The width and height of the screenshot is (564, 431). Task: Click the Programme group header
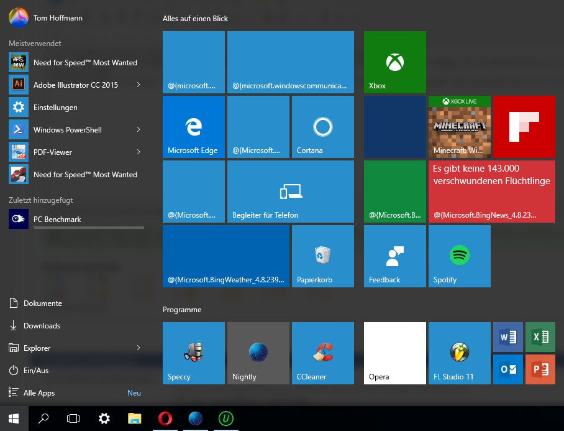click(182, 310)
